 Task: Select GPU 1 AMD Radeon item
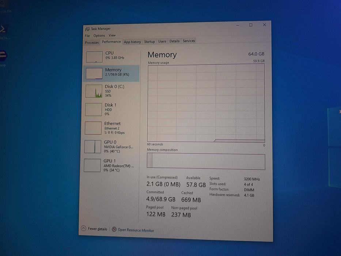click(110, 165)
